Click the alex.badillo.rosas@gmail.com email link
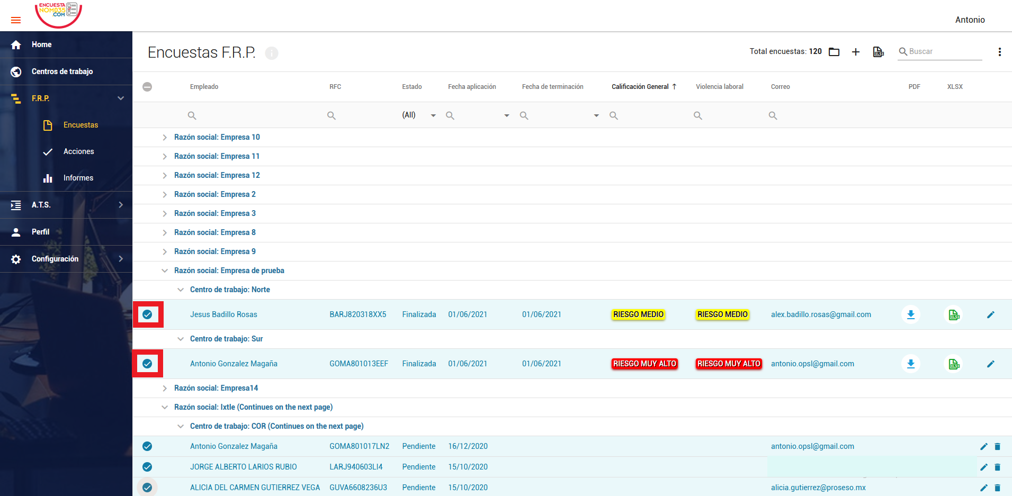This screenshot has height=496, width=1012. (x=821, y=314)
